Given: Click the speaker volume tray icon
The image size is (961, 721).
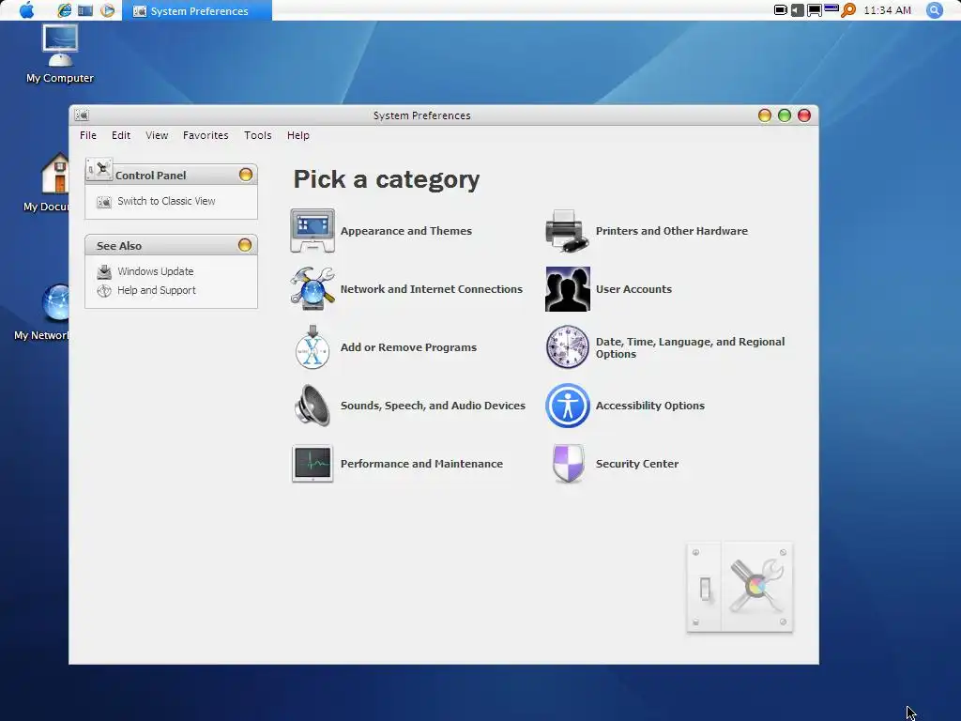Looking at the screenshot, I should tap(798, 10).
